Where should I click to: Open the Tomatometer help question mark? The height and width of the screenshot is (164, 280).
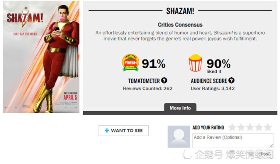pos(164,81)
